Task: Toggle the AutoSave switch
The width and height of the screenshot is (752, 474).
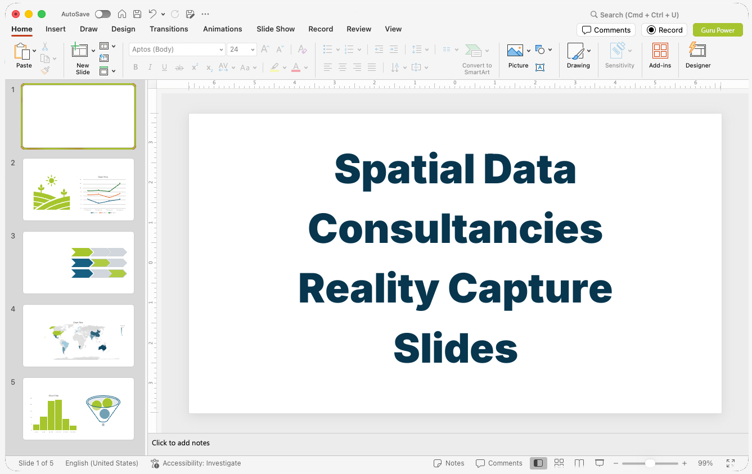Action: 103,14
